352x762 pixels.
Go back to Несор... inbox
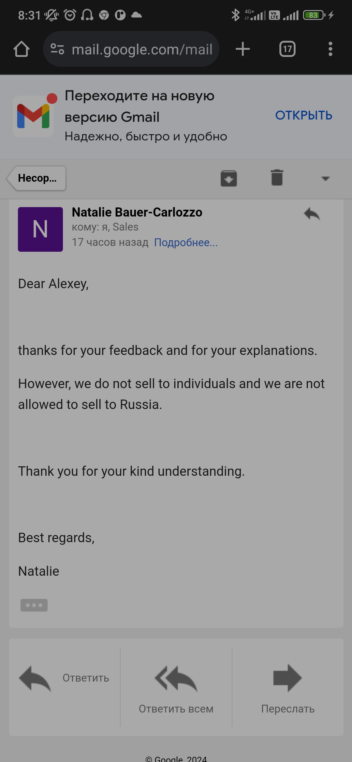37,178
